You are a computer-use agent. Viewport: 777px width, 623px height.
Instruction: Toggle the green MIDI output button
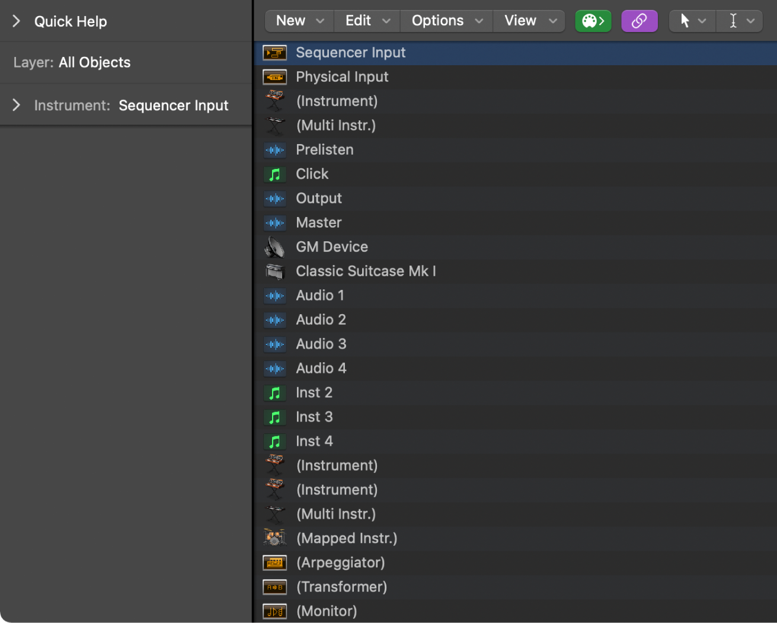(x=593, y=21)
